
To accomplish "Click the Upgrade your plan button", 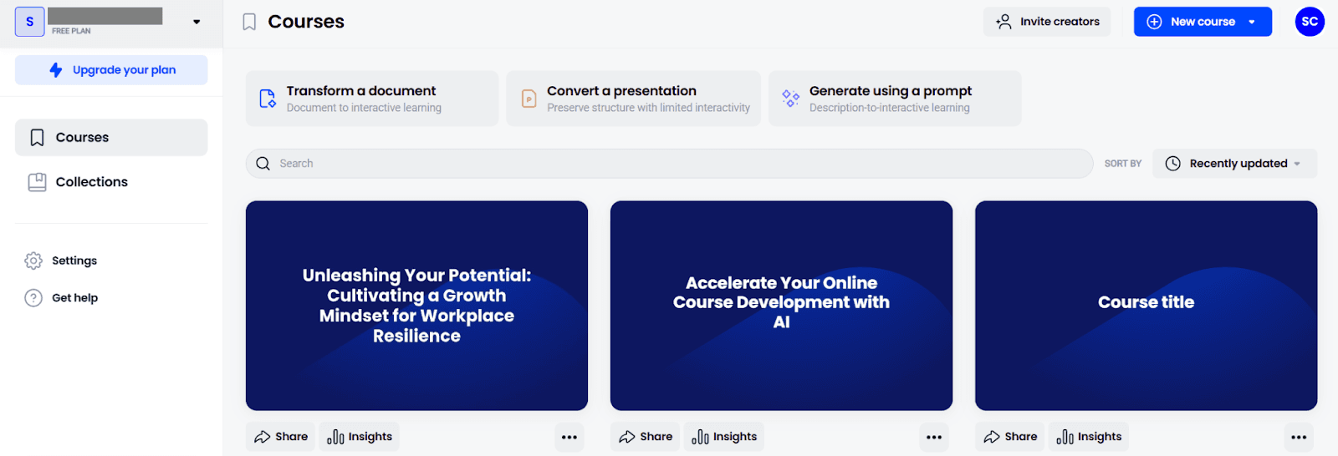I will tap(111, 70).
